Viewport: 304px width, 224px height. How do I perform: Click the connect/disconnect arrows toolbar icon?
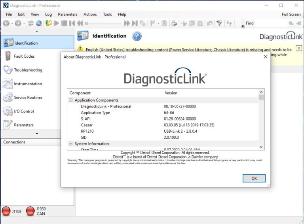tap(30, 23)
